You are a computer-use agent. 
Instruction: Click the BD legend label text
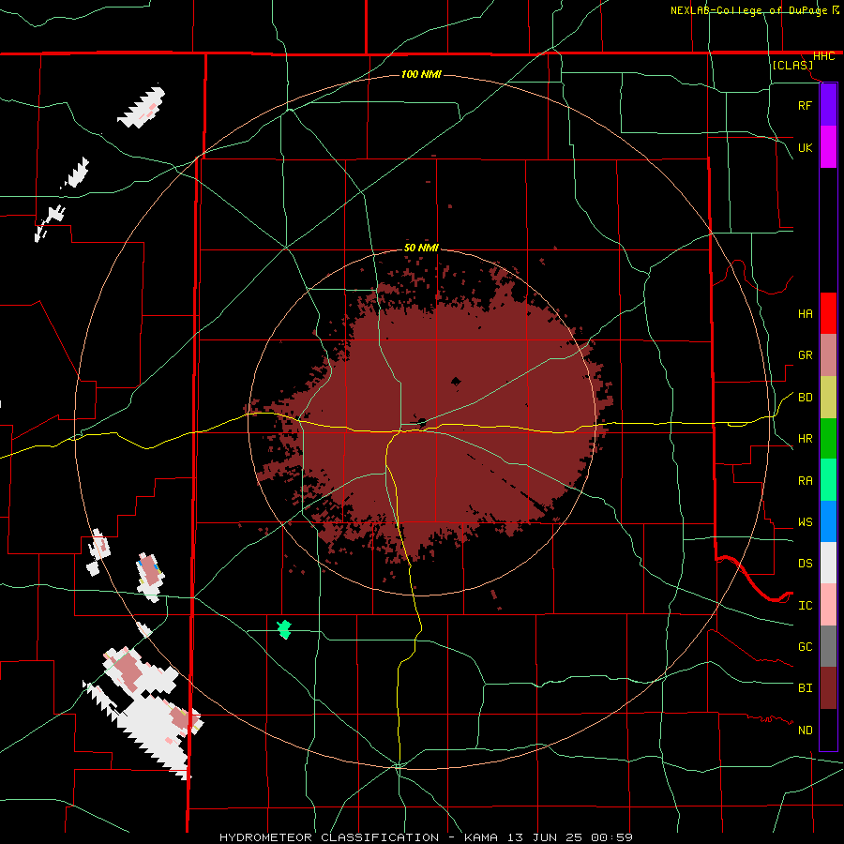tap(806, 398)
